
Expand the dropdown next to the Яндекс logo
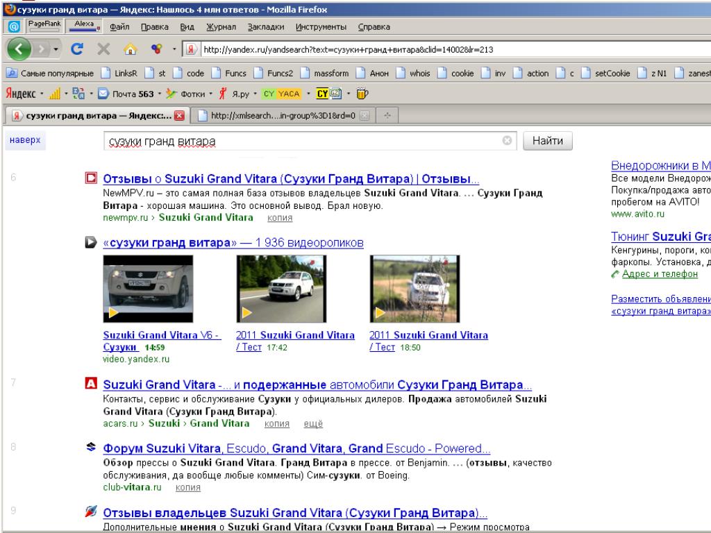pos(42,94)
